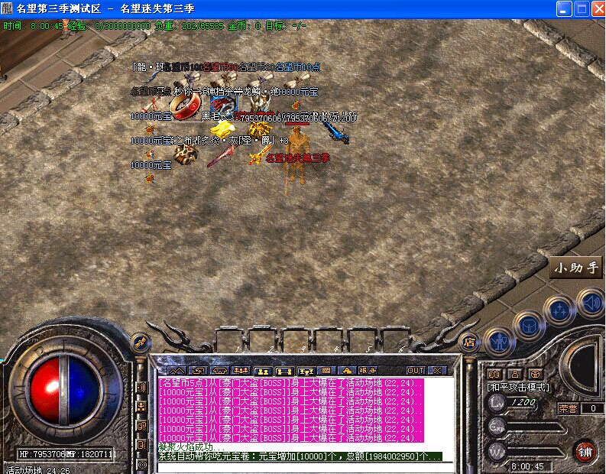Pick up the blue dragon sword drop
Viewport: 606px width, 474px height.
coord(335,133)
